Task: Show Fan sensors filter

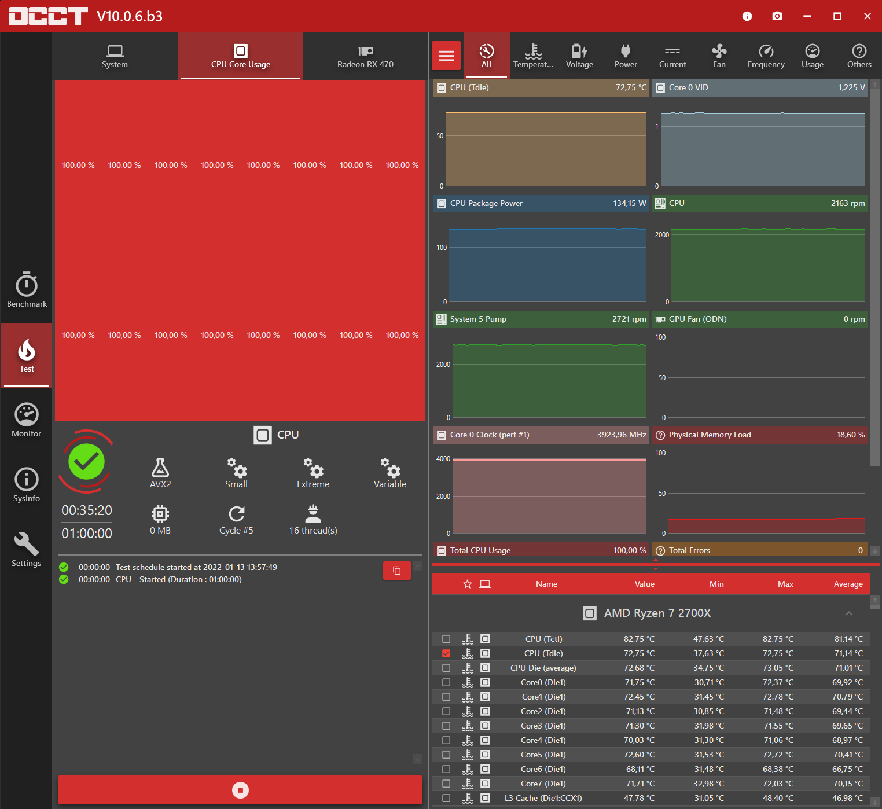Action: (x=719, y=56)
